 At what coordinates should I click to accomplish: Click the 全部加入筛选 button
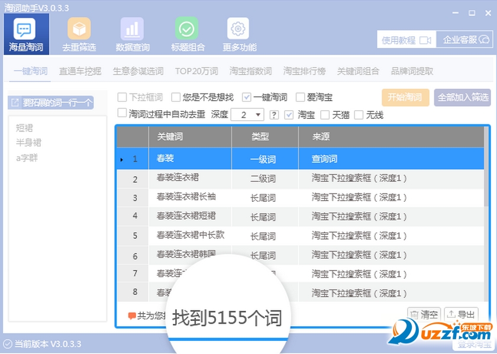[463, 97]
